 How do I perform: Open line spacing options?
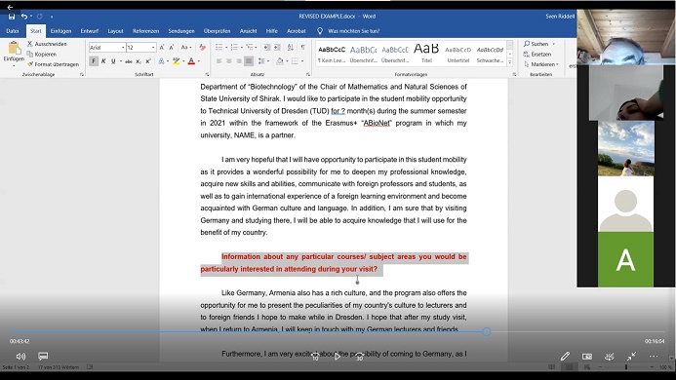(262, 61)
